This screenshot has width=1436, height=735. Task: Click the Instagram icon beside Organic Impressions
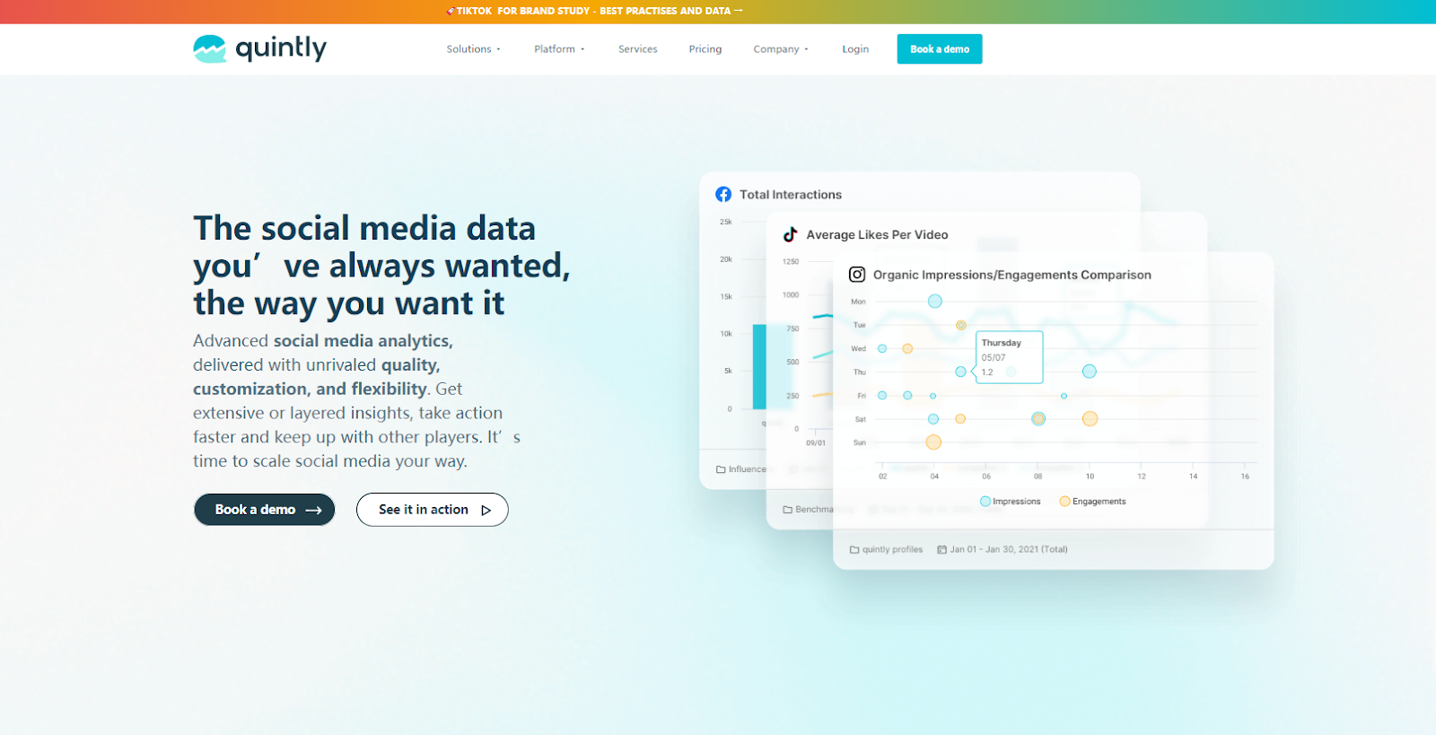pos(857,275)
